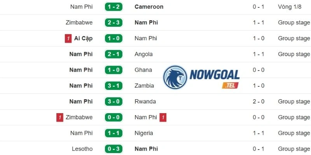Click the 0 - 3 Lesotho score badge

114,149
